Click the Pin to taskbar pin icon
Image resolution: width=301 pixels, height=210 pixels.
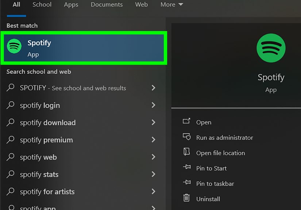[187, 182]
